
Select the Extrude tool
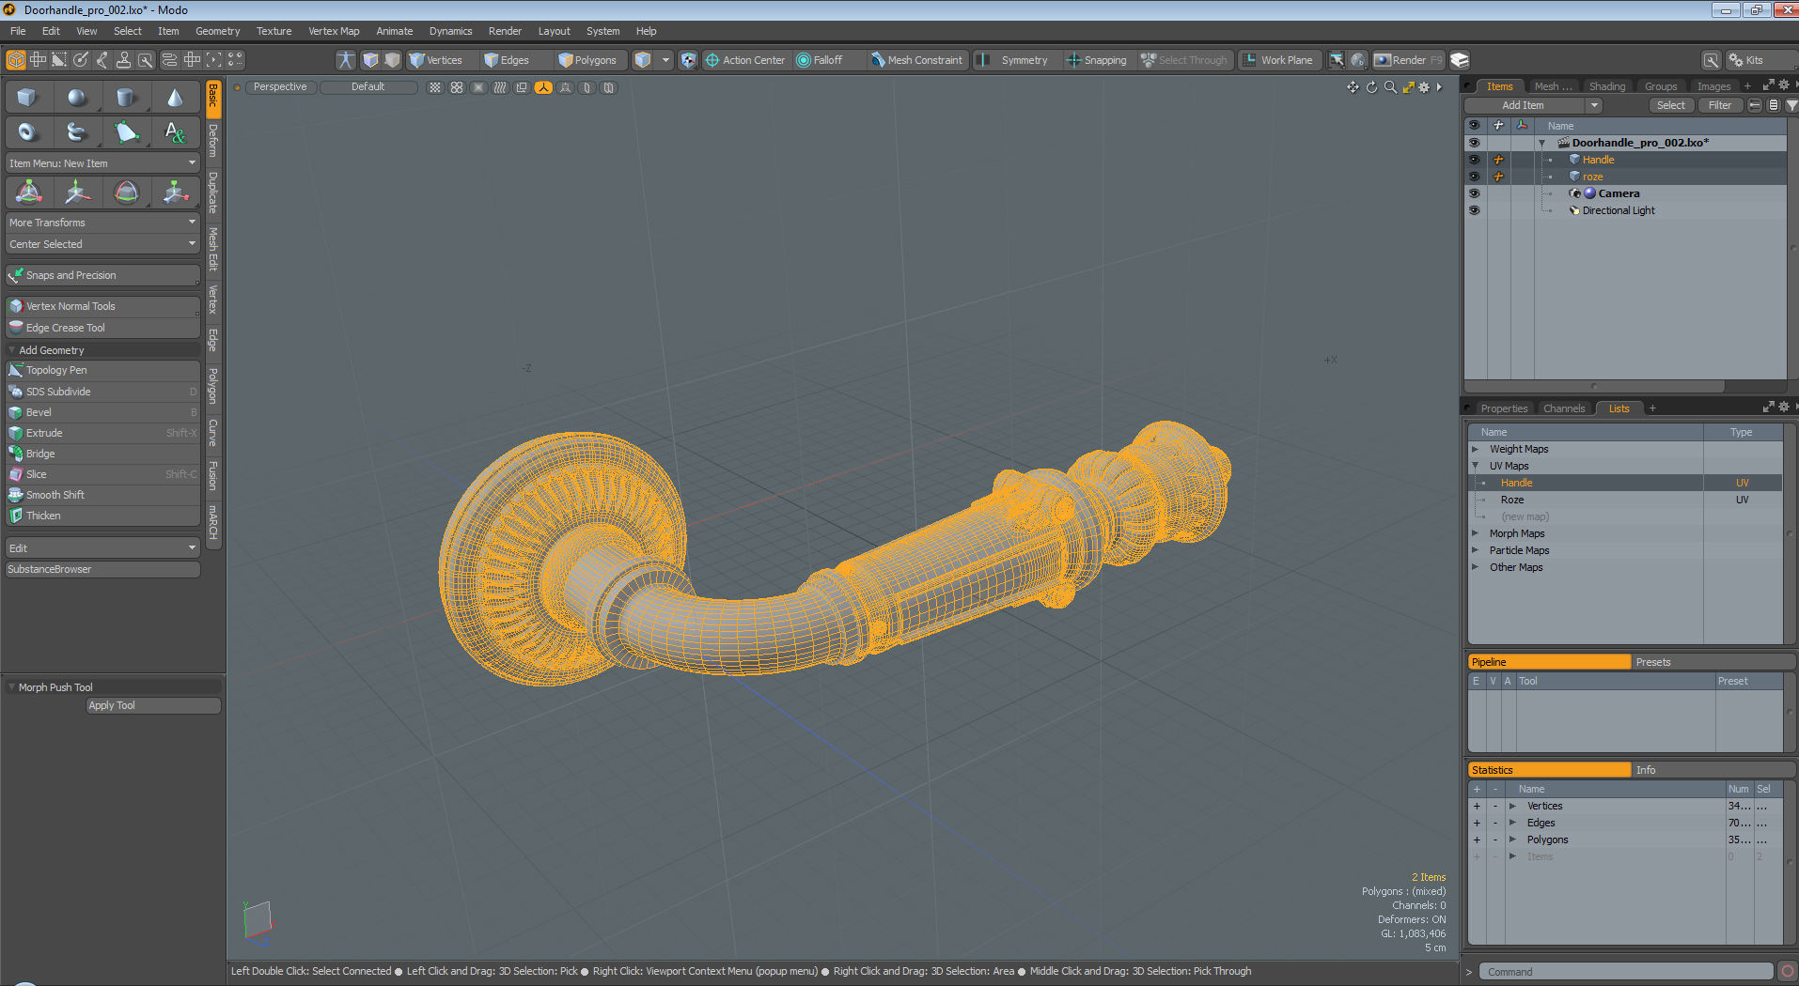(103, 433)
